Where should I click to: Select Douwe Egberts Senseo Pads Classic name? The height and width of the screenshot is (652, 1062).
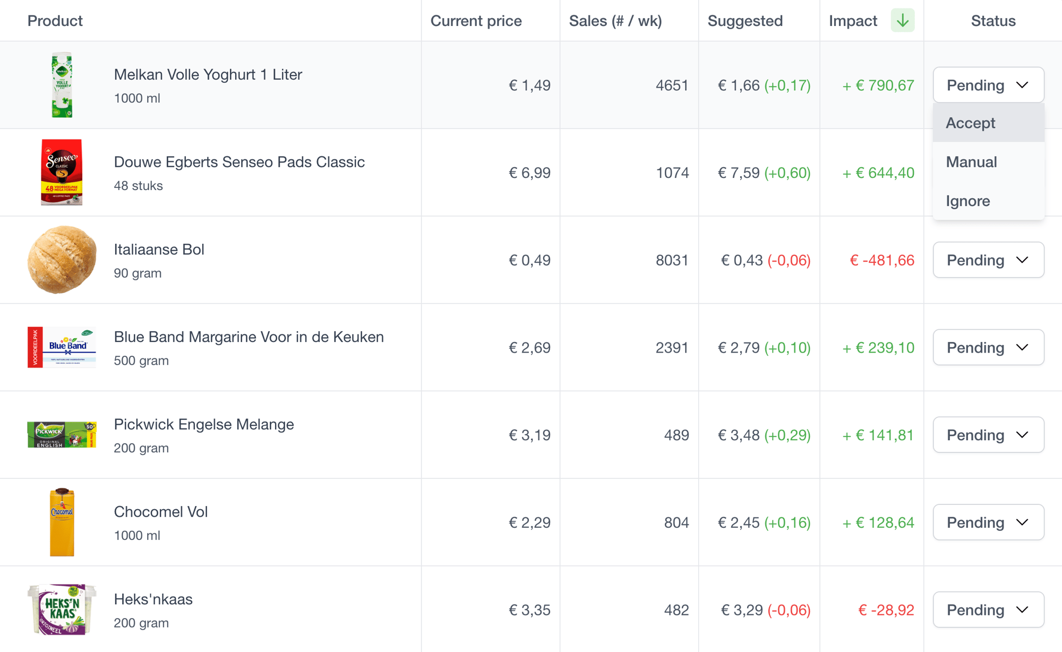(239, 162)
